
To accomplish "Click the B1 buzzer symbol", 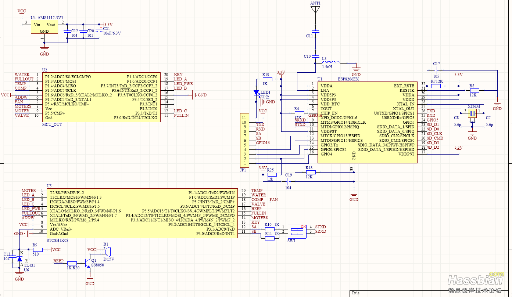I will click(x=107, y=251).
